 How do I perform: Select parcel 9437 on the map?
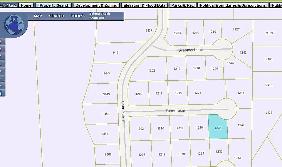click(149, 31)
